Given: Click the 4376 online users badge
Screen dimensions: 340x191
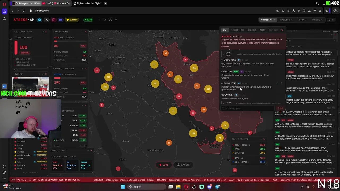Looking at the screenshot, I should coord(88,20).
